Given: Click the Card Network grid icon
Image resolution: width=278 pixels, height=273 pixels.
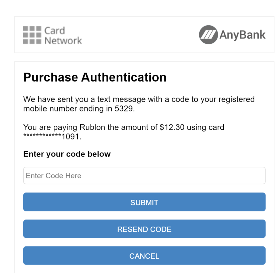Looking at the screenshot, I should [32, 35].
